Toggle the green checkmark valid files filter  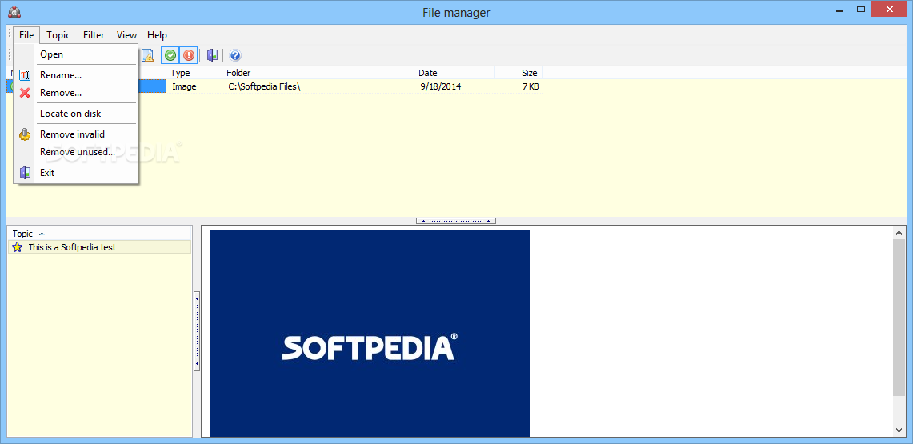(170, 55)
